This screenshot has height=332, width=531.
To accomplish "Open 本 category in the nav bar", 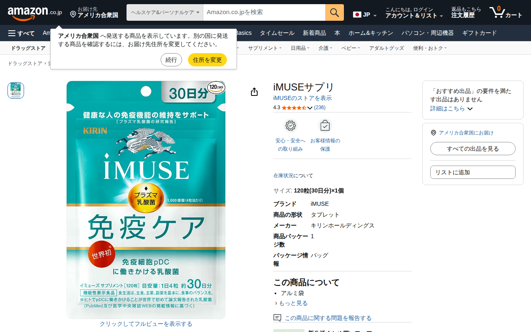I will (337, 33).
